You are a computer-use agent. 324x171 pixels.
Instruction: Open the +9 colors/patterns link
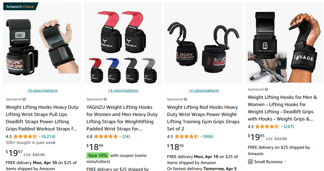(x=42, y=90)
